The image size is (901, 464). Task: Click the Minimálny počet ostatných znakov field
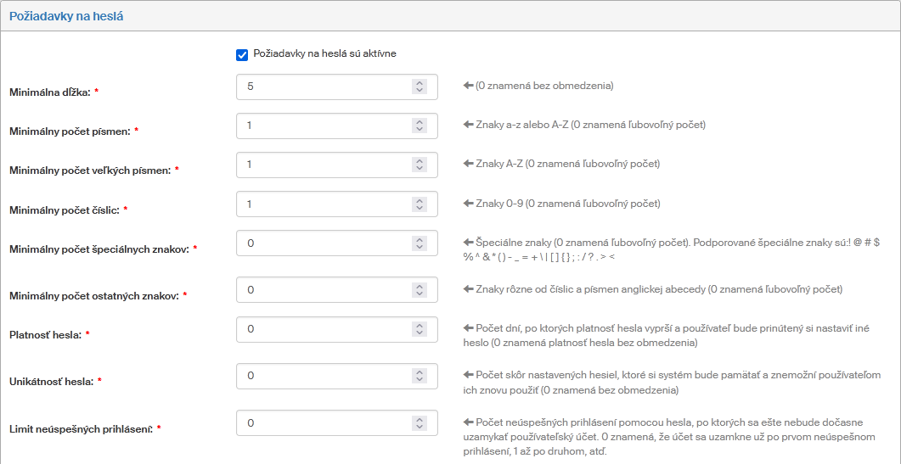point(323,290)
